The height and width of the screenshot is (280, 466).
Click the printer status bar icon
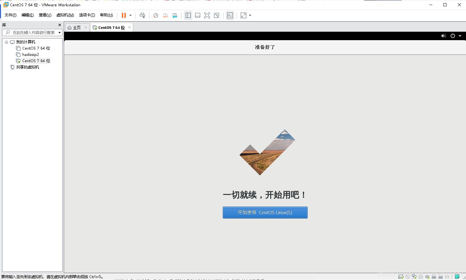point(421,277)
